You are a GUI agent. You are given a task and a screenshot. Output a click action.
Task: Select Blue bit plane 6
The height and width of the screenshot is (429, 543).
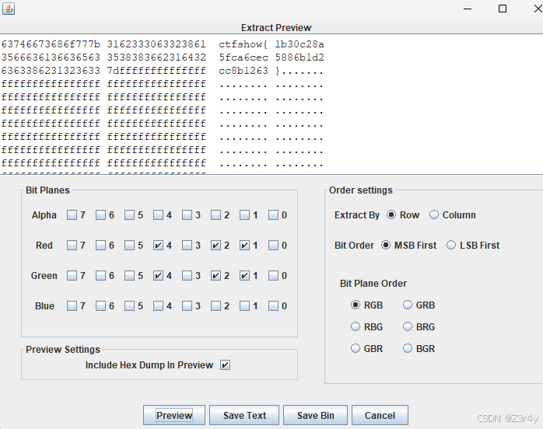[x=100, y=306]
